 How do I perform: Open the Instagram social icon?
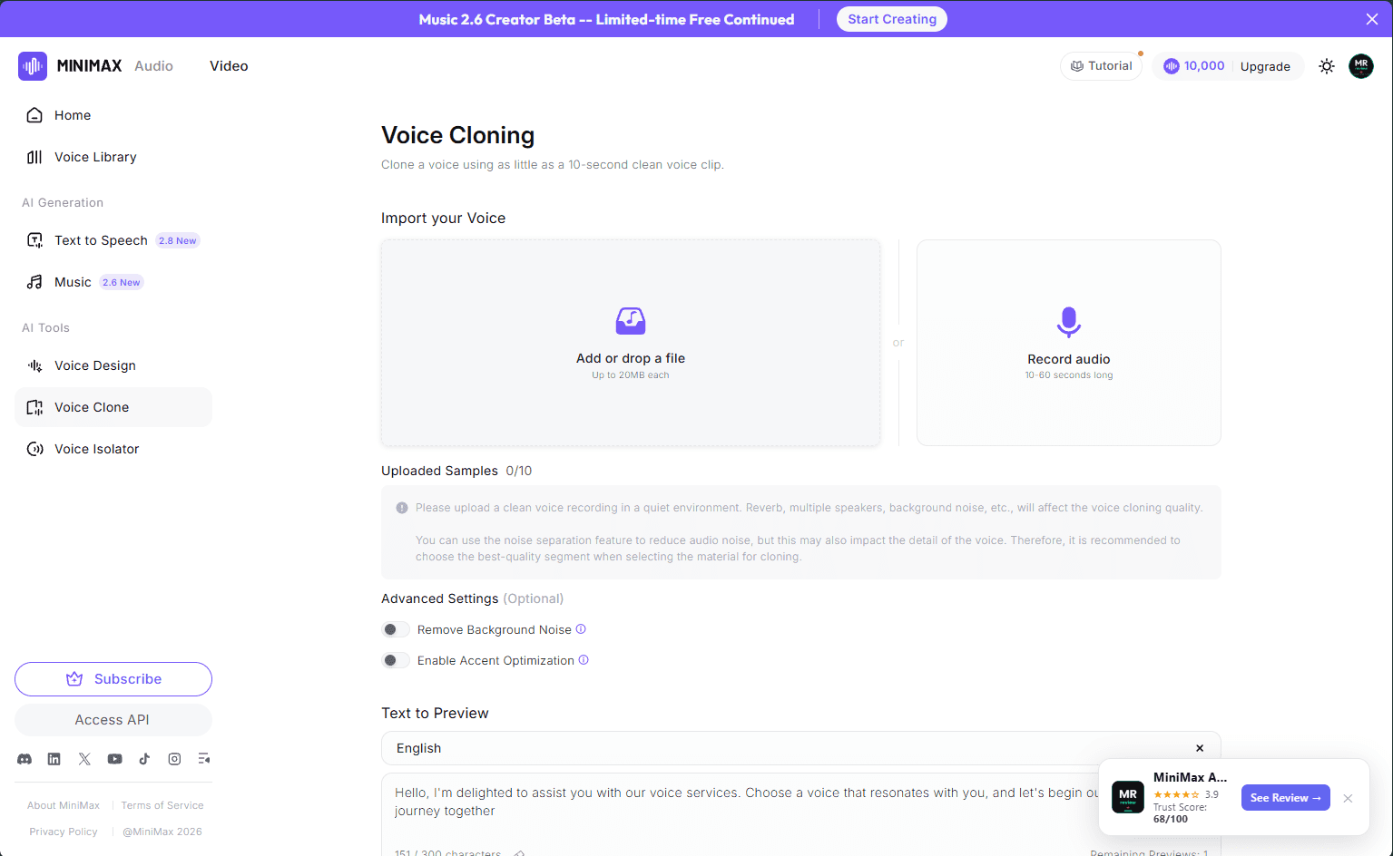(x=174, y=759)
